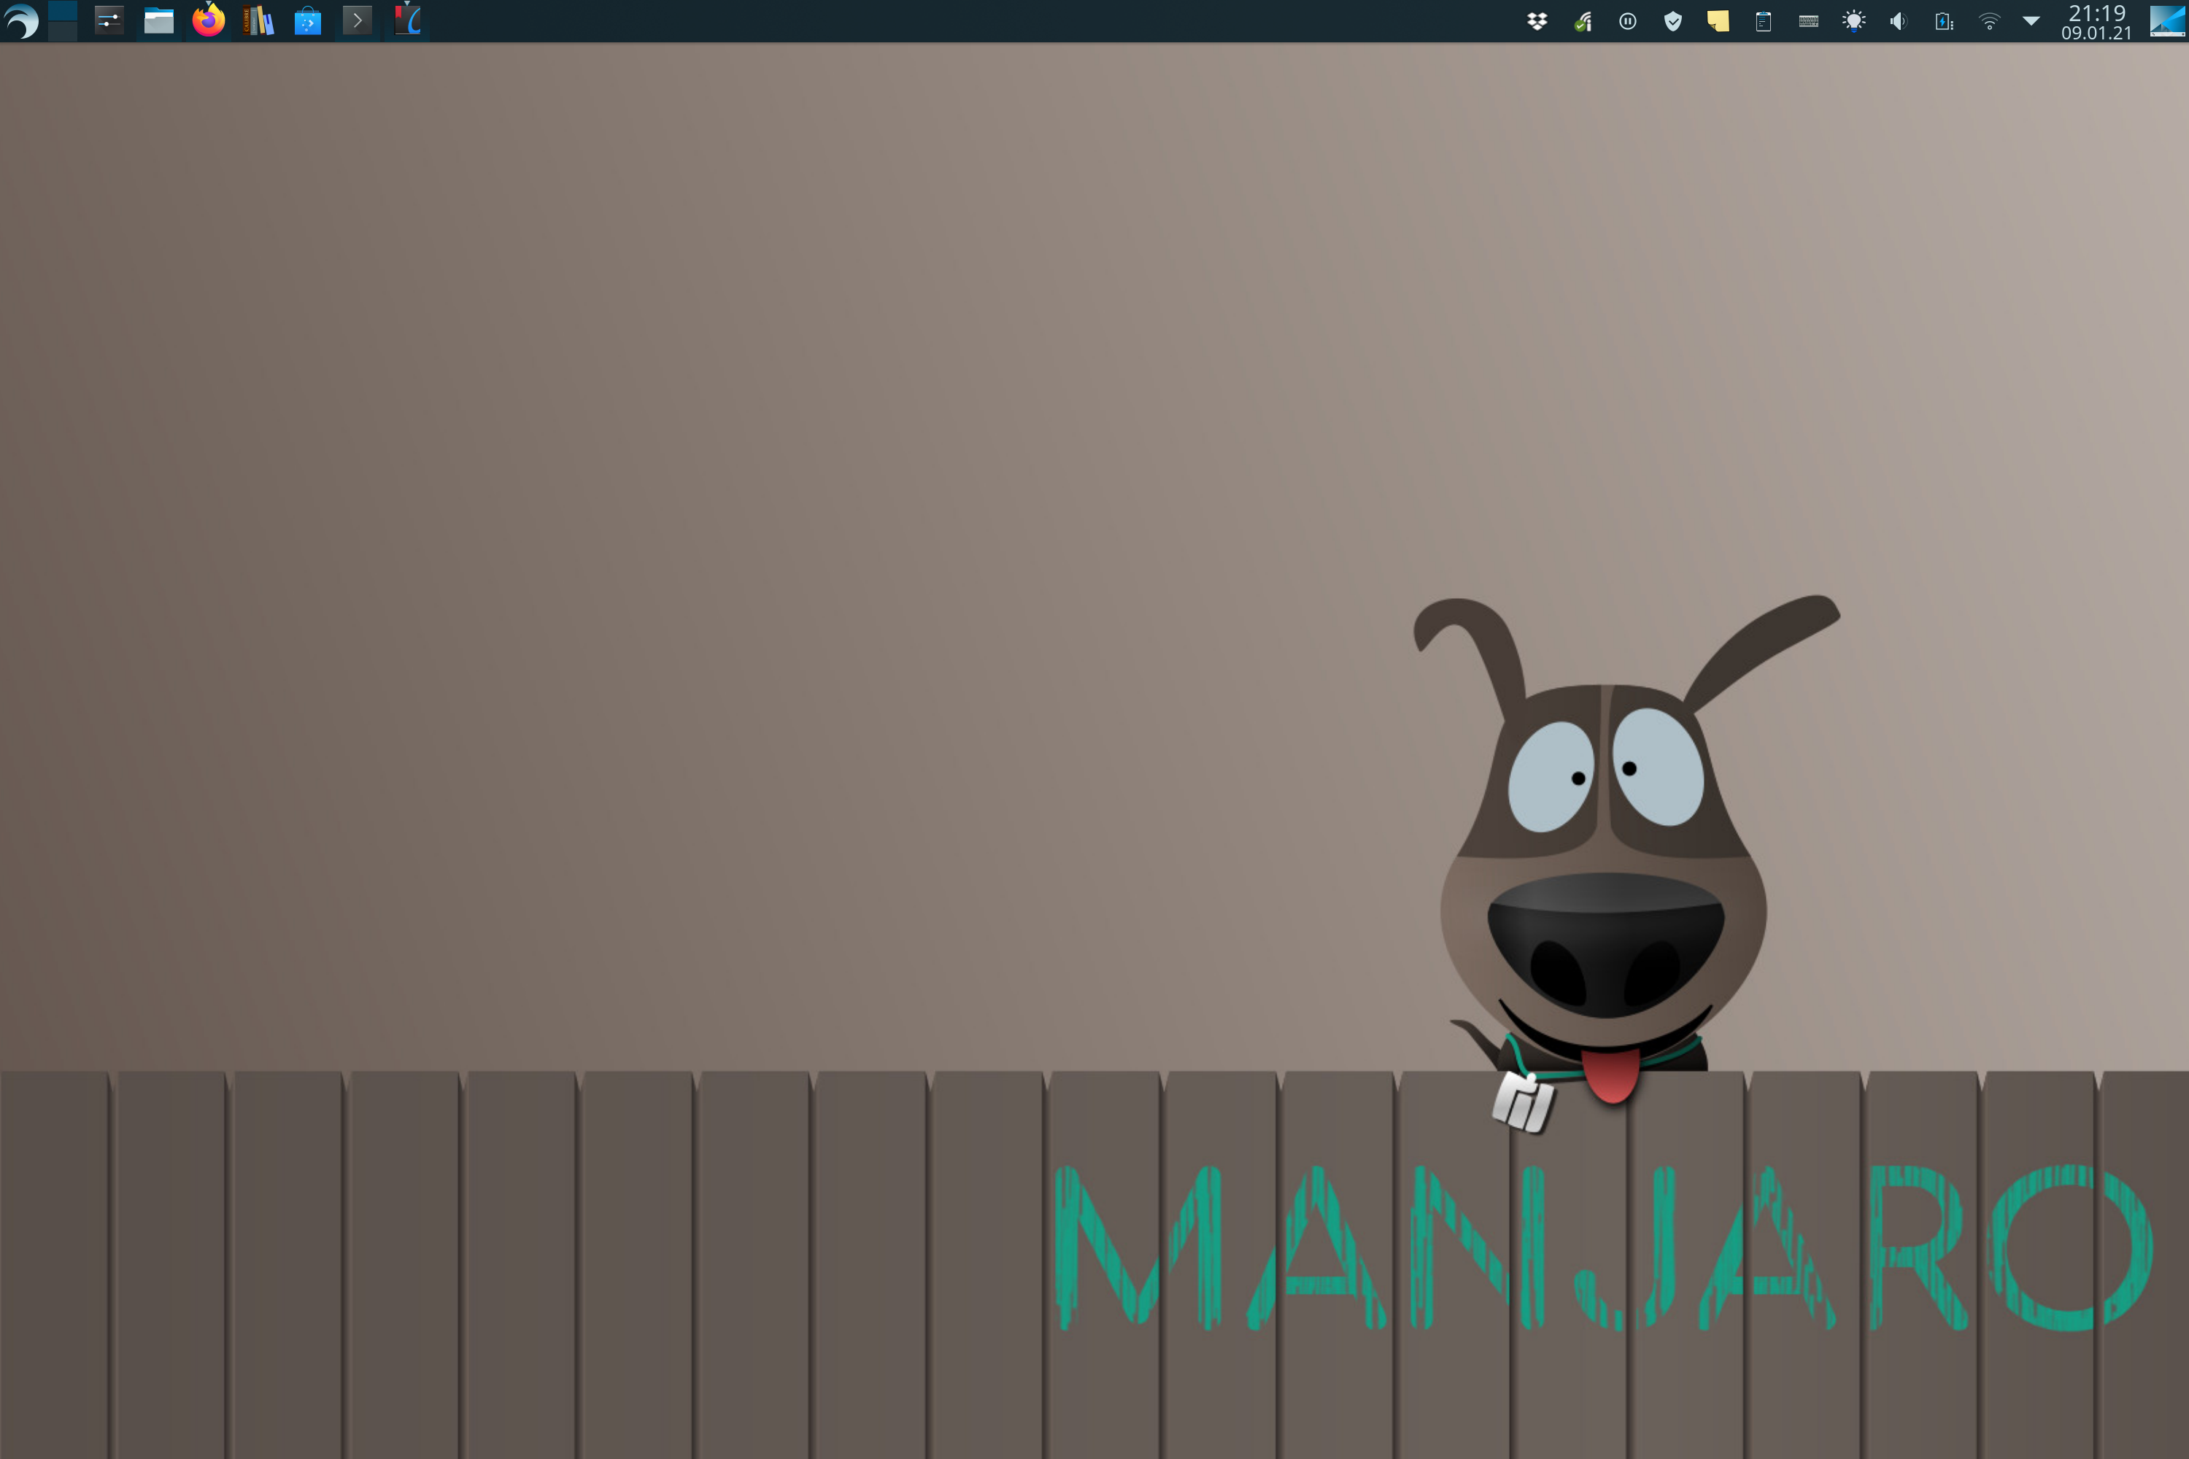
Task: Open the Okular app with the red bookmark
Action: click(406, 20)
